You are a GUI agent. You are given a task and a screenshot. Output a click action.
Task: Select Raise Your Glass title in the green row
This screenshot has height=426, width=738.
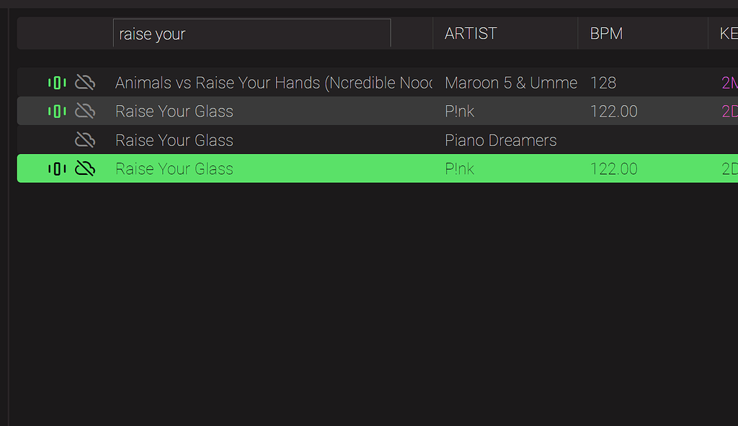point(174,168)
